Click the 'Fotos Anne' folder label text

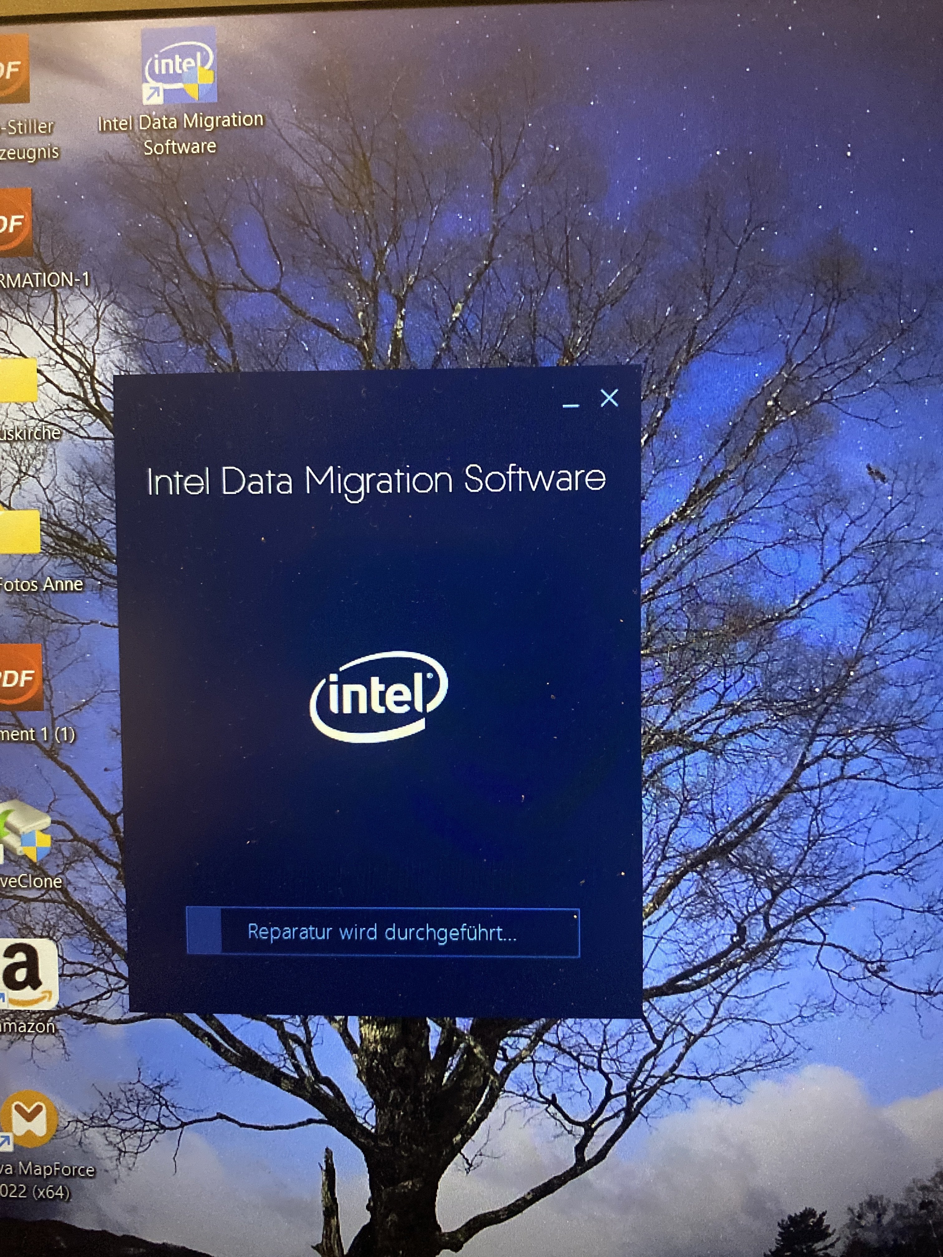pyautogui.click(x=41, y=585)
